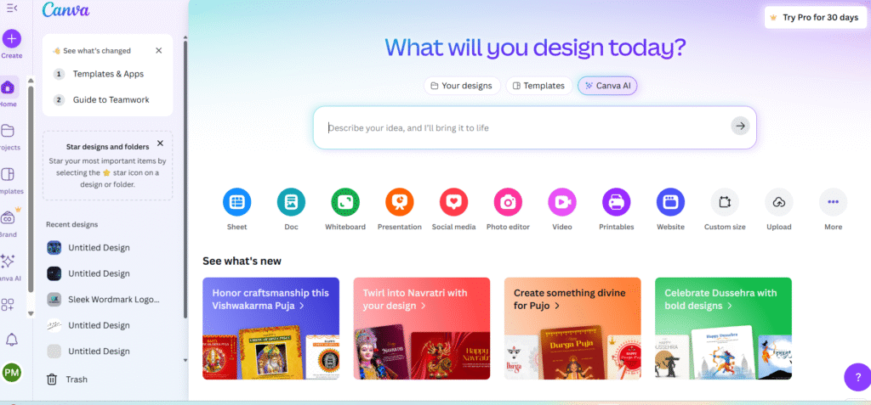Click Try Pro for 30 days
871x405 pixels.
815,17
